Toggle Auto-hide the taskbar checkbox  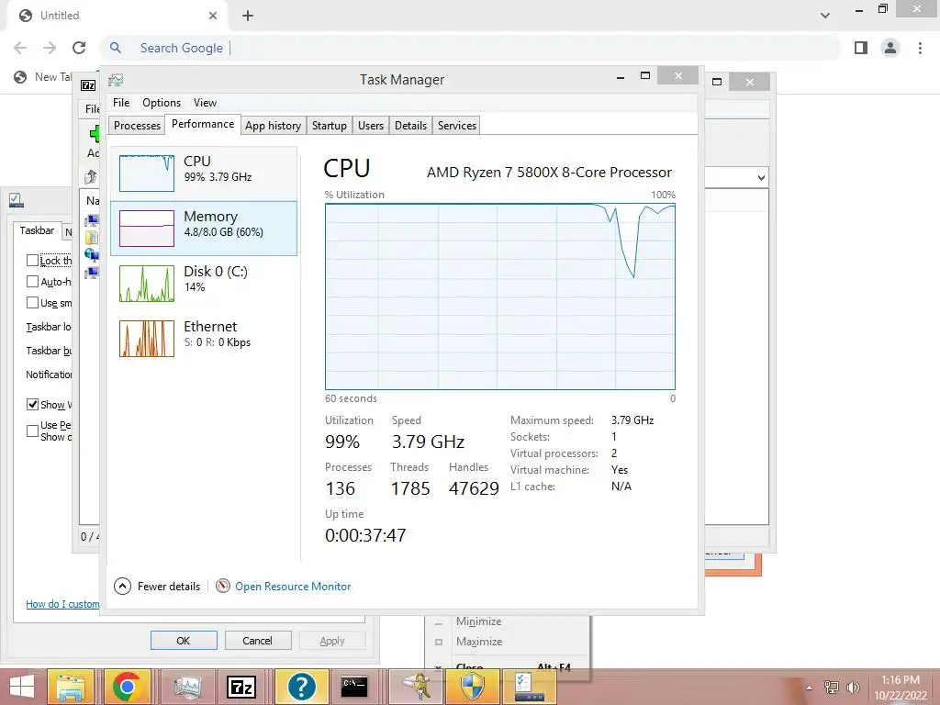pos(32,281)
